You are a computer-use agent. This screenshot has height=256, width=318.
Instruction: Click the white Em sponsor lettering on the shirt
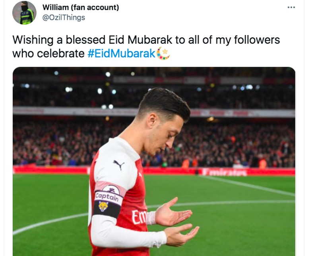[139, 217]
